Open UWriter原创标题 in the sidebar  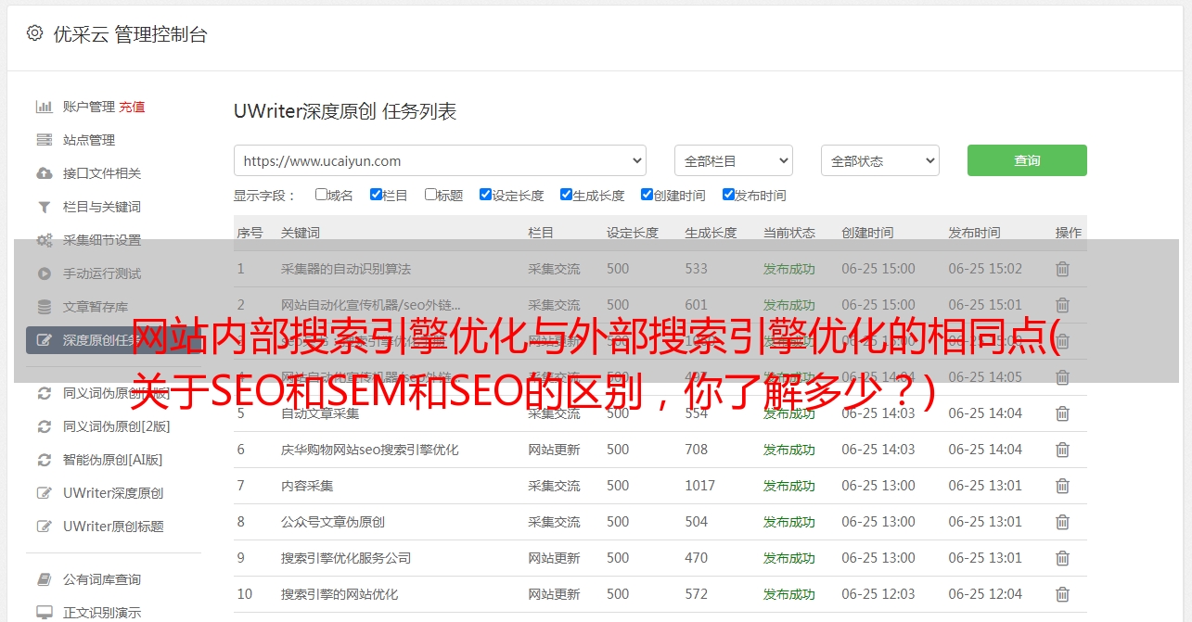pos(113,527)
